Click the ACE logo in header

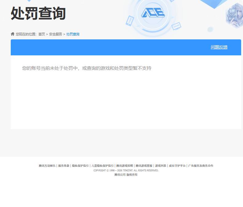pyautogui.click(x=153, y=13)
